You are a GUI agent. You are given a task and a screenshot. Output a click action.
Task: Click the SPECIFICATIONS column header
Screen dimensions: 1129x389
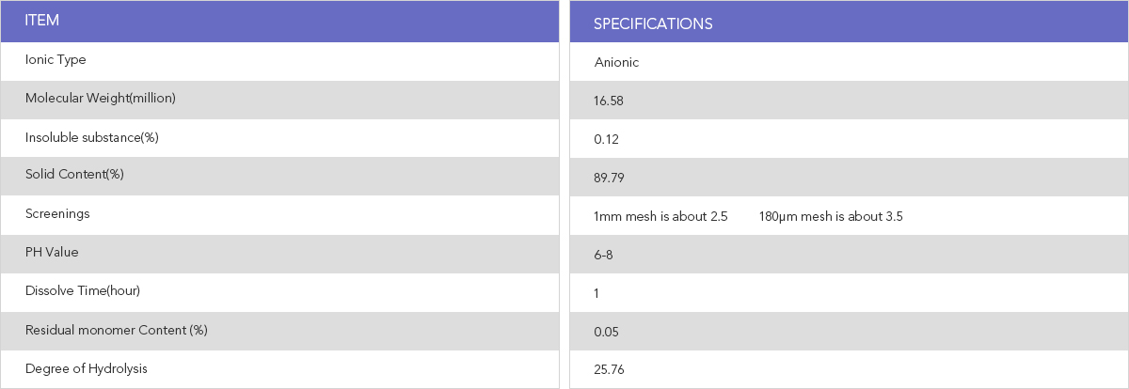pos(653,23)
